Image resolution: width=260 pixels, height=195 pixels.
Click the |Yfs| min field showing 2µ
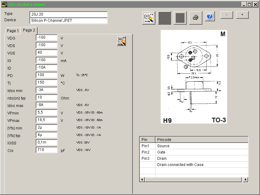(x=47, y=128)
